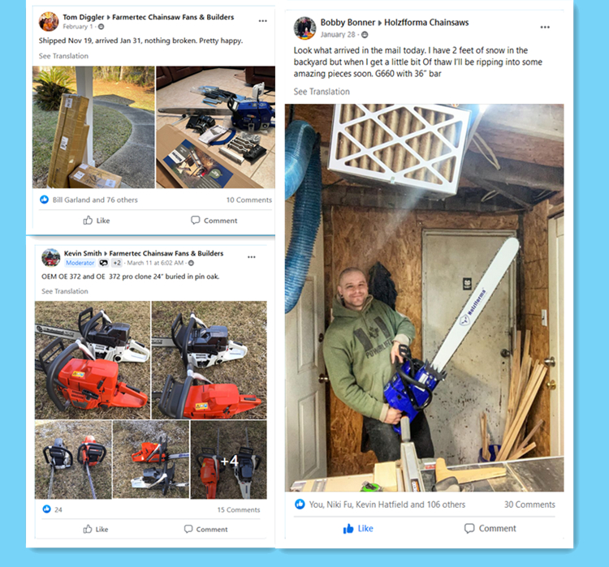Open three-dot options menu on Kevin Smith's post
Screen dimensions: 609x567
[252, 257]
